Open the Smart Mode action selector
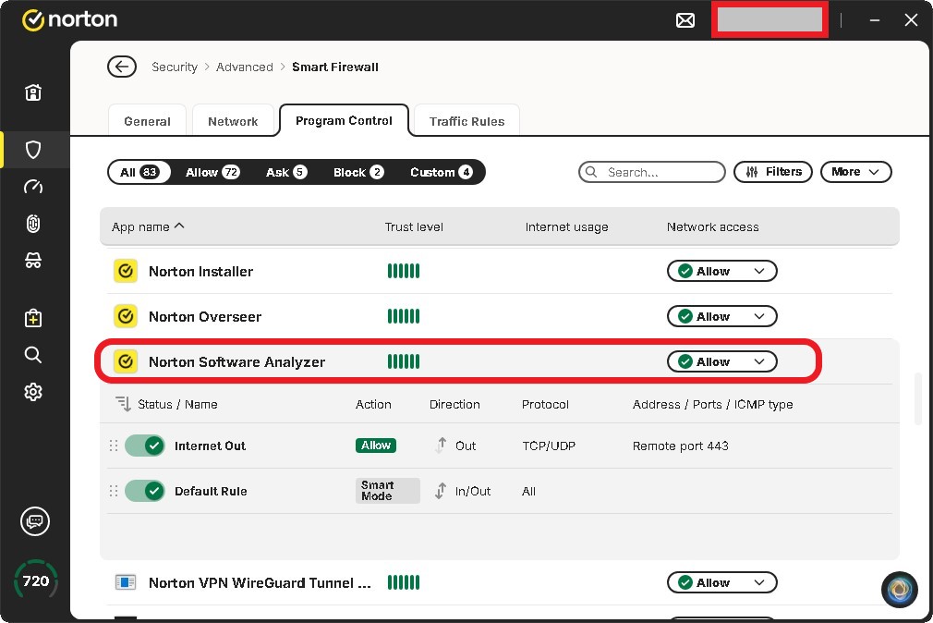The width and height of the screenshot is (933, 623). click(387, 491)
